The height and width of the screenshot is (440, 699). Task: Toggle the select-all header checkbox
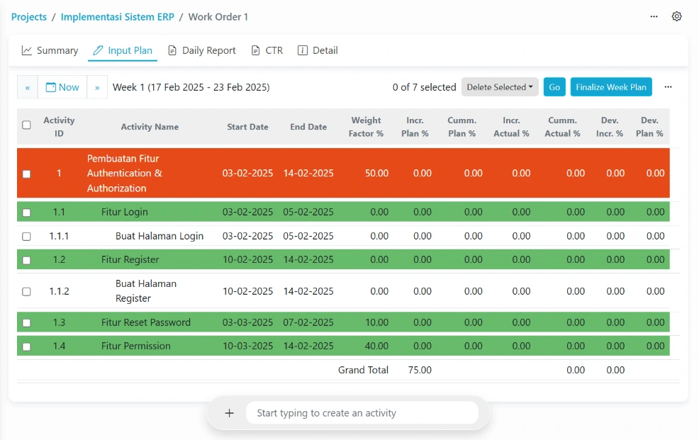pos(26,125)
